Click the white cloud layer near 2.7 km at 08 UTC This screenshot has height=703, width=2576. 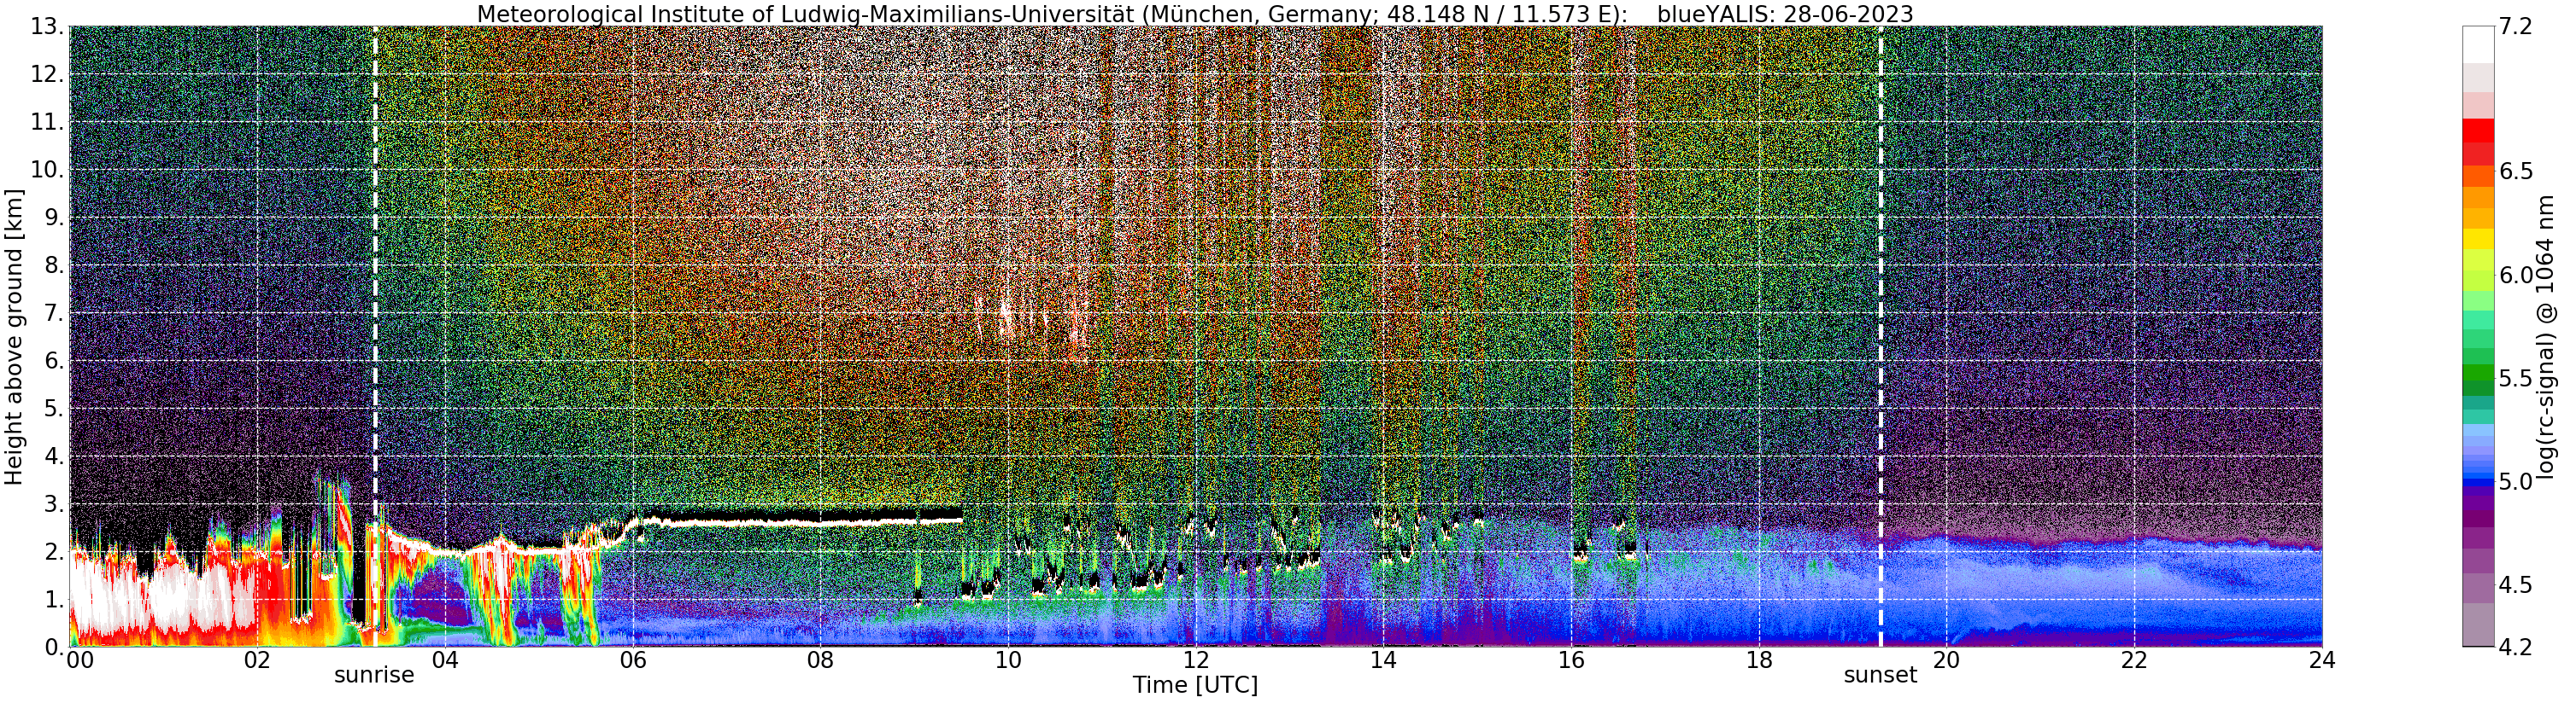(x=820, y=521)
